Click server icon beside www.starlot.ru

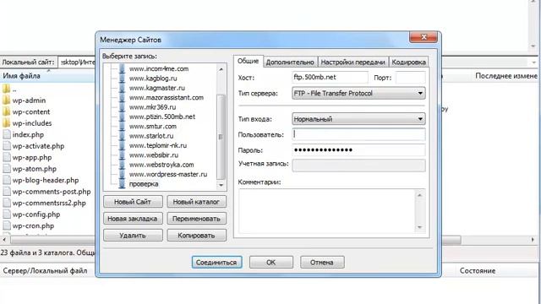coord(122,136)
